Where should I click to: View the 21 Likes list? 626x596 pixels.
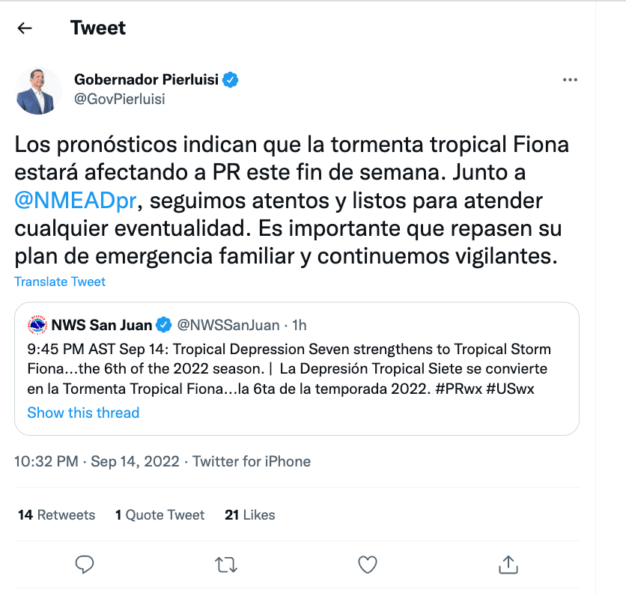coord(250,515)
